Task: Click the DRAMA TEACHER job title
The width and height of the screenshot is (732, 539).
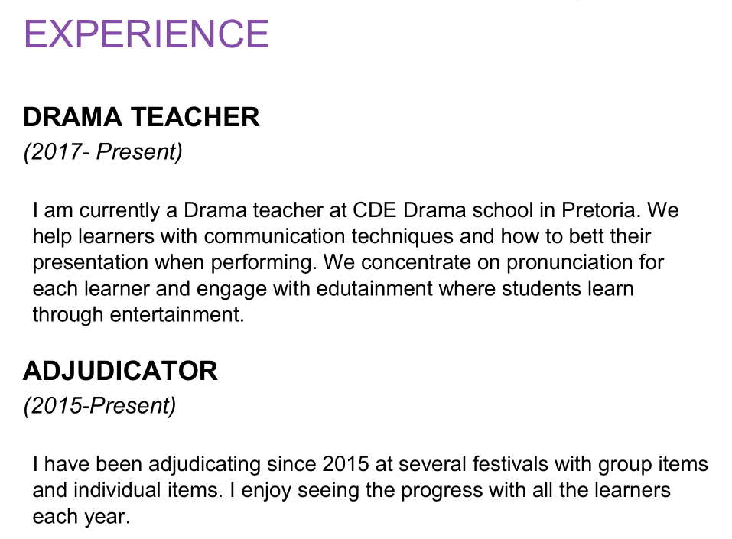Action: (x=142, y=117)
